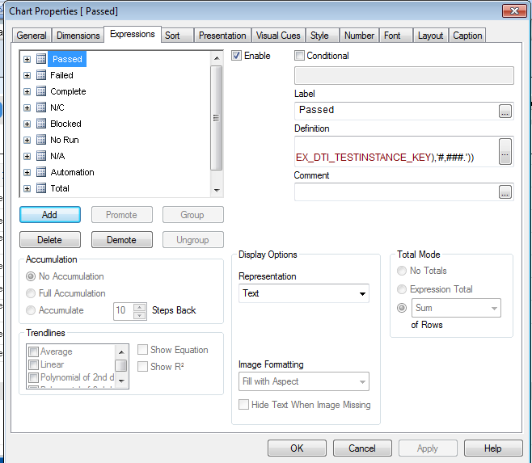532x463 pixels.
Task: Tick the Show R² checkbox
Action: (142, 366)
